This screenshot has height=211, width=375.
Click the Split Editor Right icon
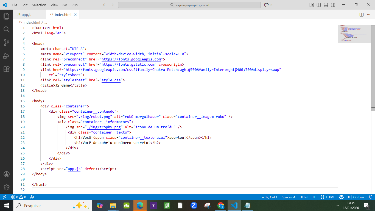pyautogui.click(x=362, y=15)
